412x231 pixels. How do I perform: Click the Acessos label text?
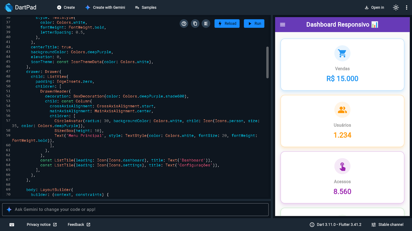pyautogui.click(x=342, y=182)
